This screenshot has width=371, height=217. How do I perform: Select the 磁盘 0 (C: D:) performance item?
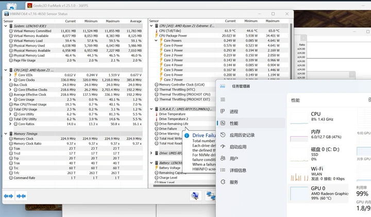[318, 154]
